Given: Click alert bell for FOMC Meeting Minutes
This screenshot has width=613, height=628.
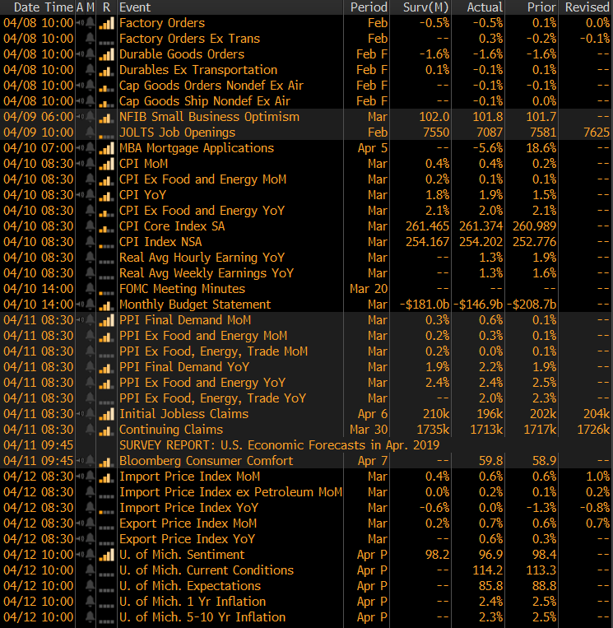Looking at the screenshot, I should click(90, 289).
